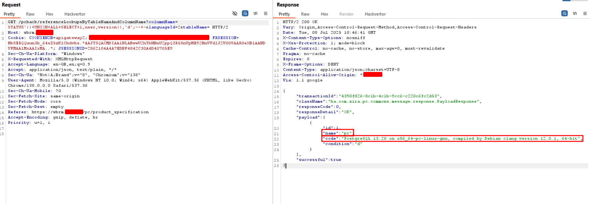This screenshot has height=204, width=590.
Task: Toggle hidden characters eye icon in Request
Action: click(x=235, y=14)
